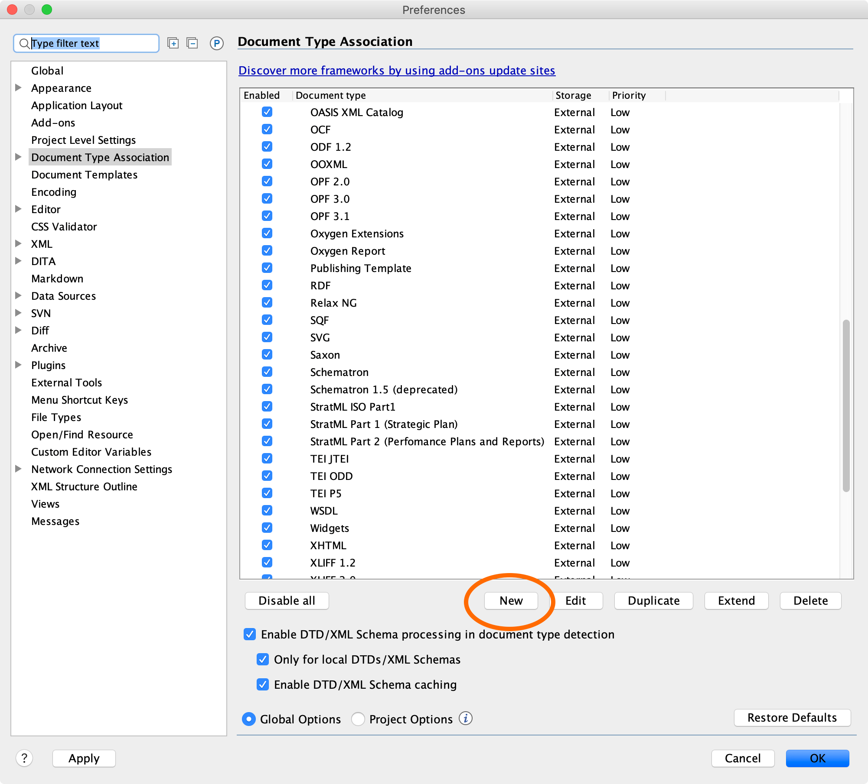The image size is (868, 784).
Task: Uncheck Enable DTD/XML Schema caching
Action: (x=262, y=684)
